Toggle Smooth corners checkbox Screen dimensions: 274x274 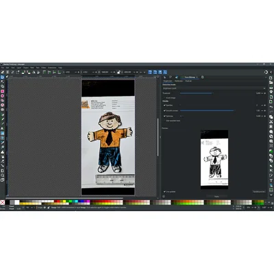pyautogui.click(x=164, y=111)
